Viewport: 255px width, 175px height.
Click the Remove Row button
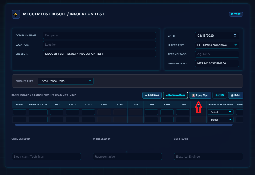[175, 95]
